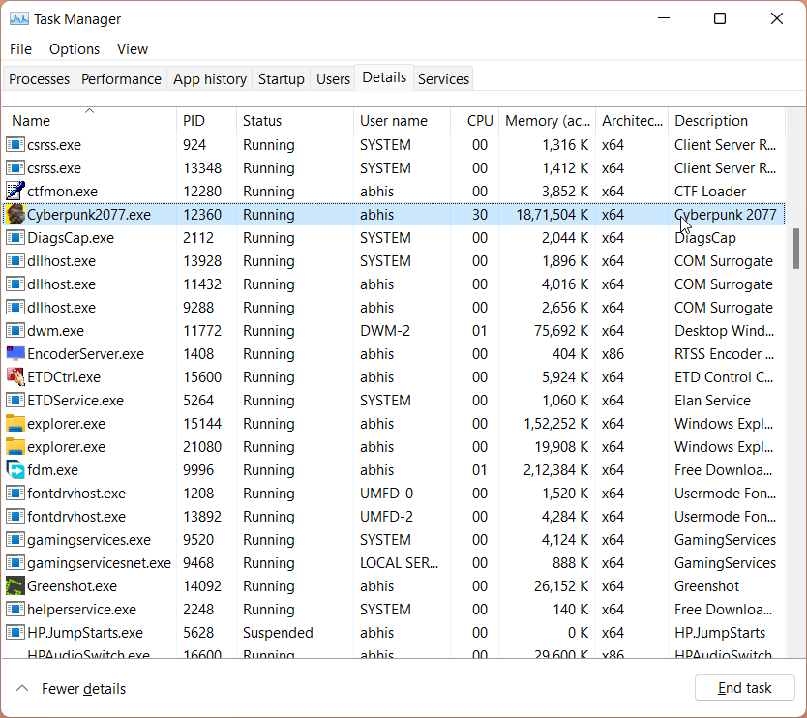
Task: Click the fdm.exe download manager icon
Action: 15,470
